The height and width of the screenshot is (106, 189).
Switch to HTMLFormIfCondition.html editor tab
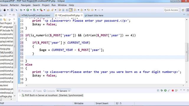point(36,15)
